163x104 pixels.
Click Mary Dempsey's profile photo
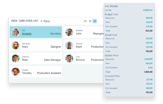[16, 45]
